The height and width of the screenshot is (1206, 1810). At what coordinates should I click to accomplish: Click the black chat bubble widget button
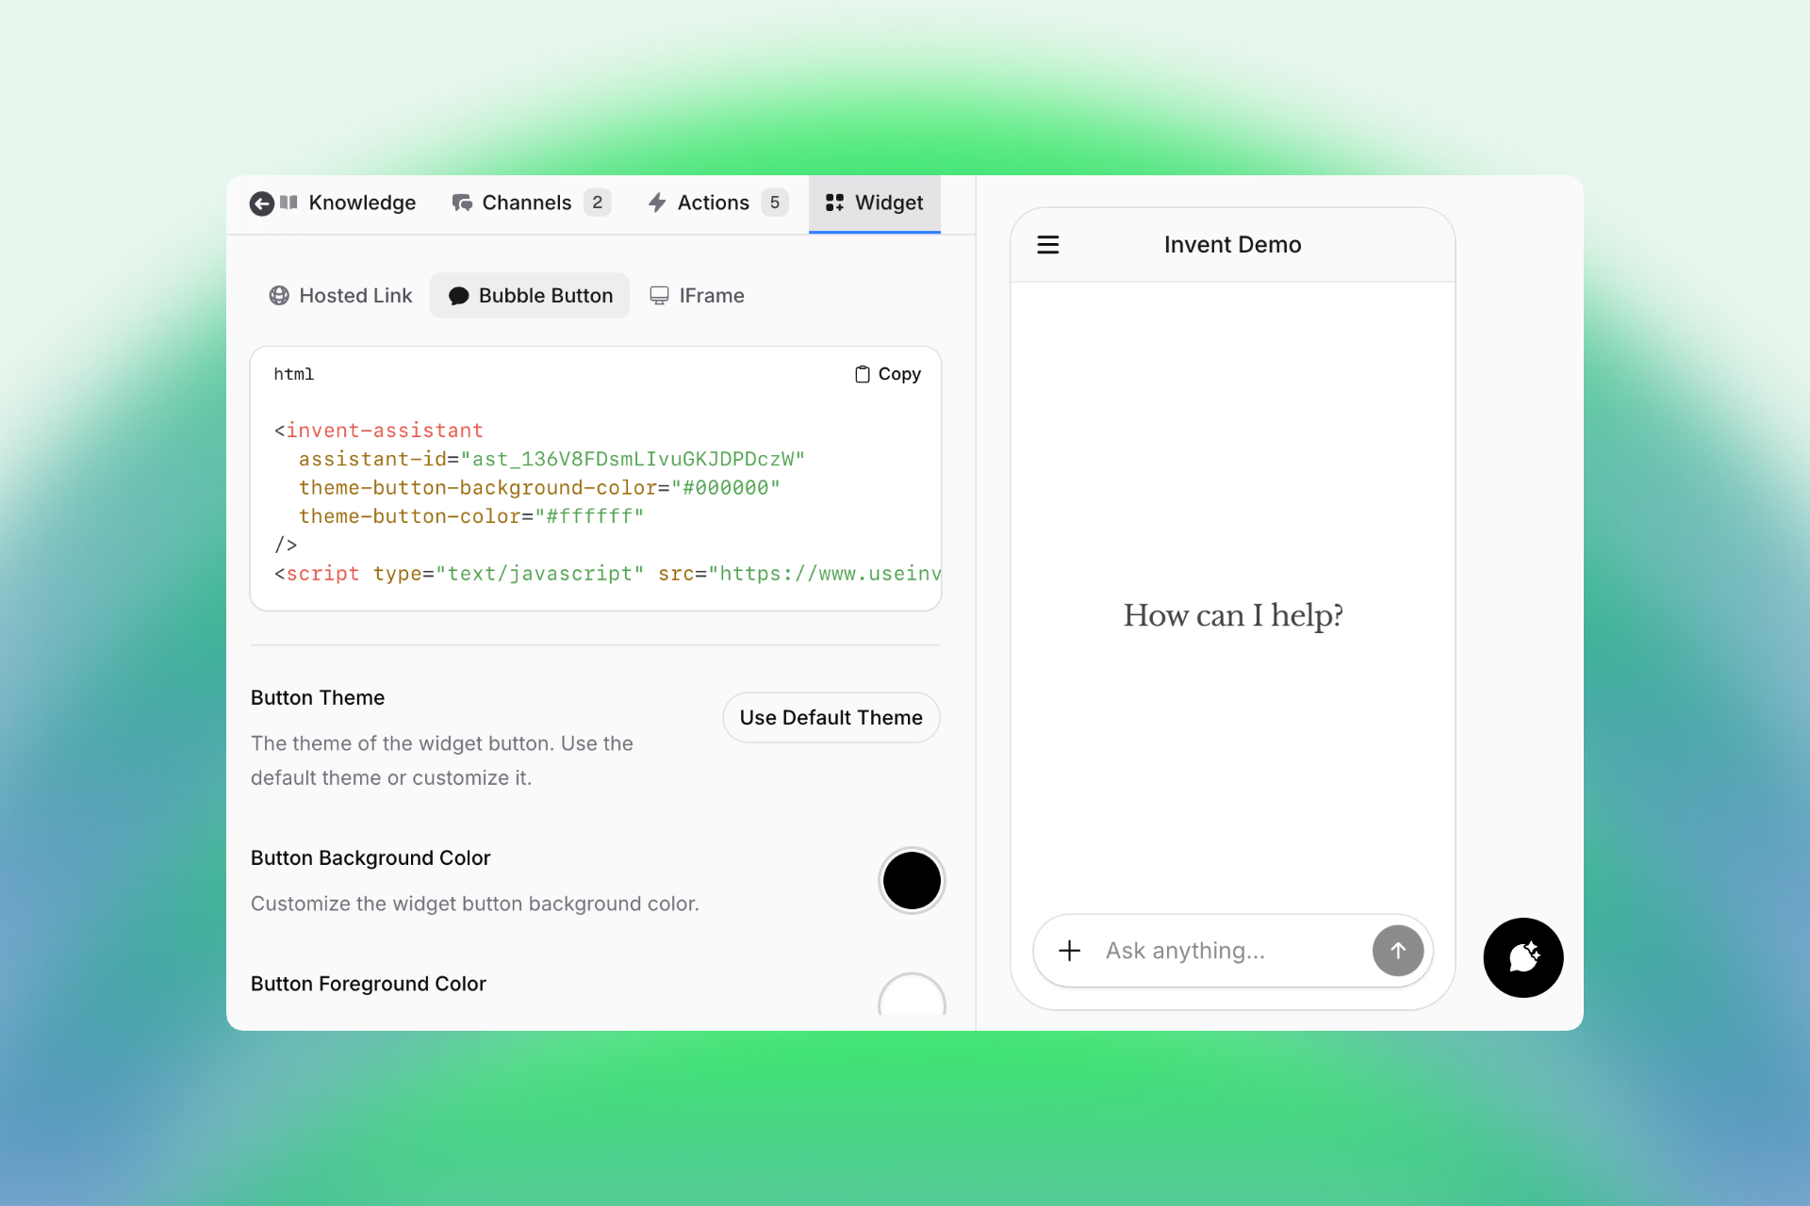pyautogui.click(x=1522, y=957)
